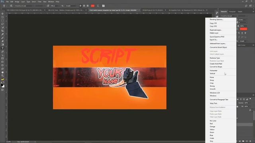Right align text in options bar
This screenshot has width=255, height=143.
point(88,6)
